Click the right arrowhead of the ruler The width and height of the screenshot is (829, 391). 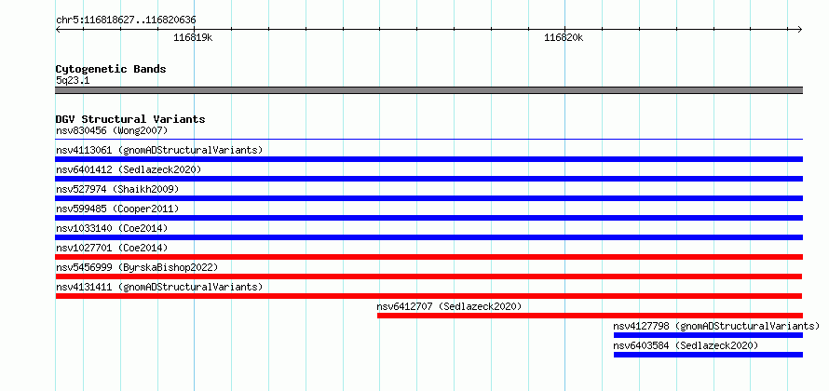pyautogui.click(x=800, y=29)
